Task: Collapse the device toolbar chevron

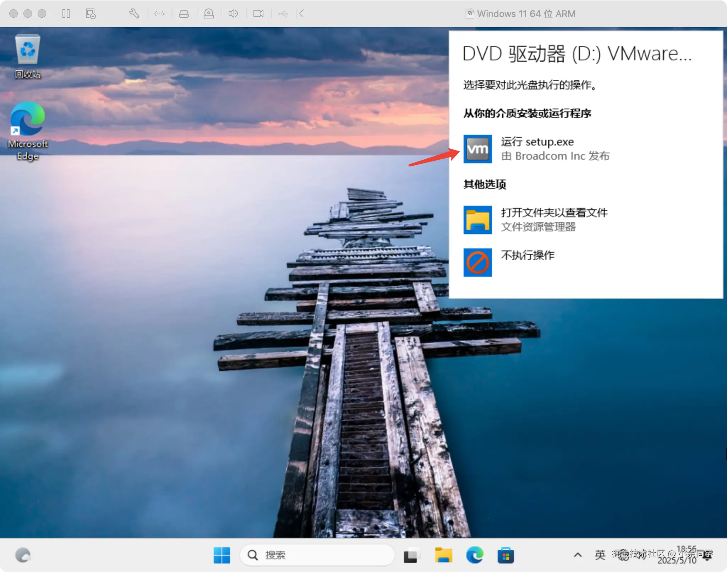Action: pyautogui.click(x=301, y=13)
